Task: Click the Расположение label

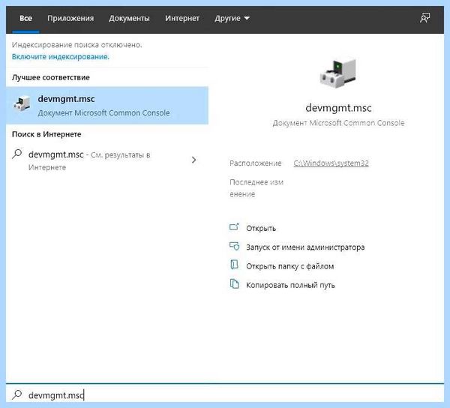Action: pos(256,163)
